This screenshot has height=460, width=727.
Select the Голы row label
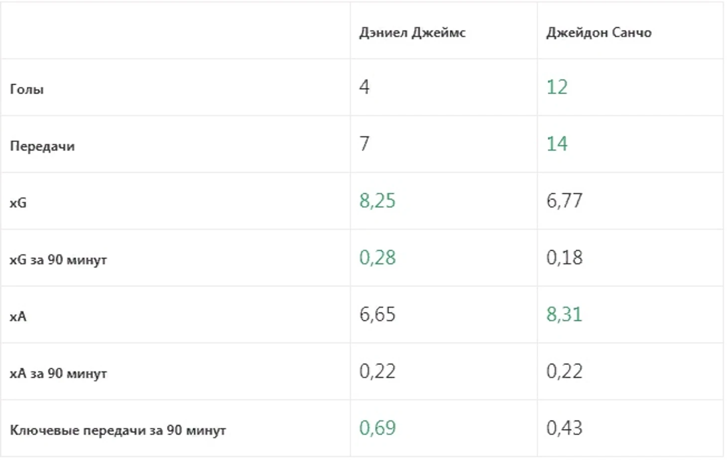(x=27, y=90)
